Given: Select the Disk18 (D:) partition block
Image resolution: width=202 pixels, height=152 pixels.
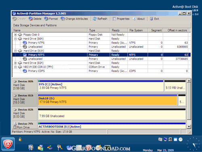Looking at the screenshot, I should coord(107,100).
